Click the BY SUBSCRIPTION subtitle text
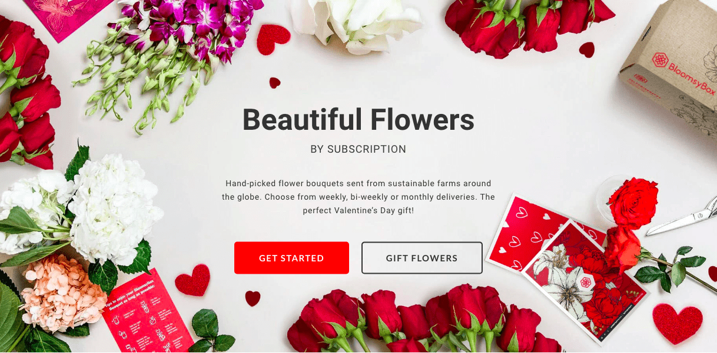The image size is (717, 353). 358,149
